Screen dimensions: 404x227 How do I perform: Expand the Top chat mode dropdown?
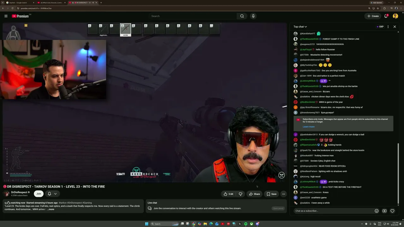coord(300,27)
